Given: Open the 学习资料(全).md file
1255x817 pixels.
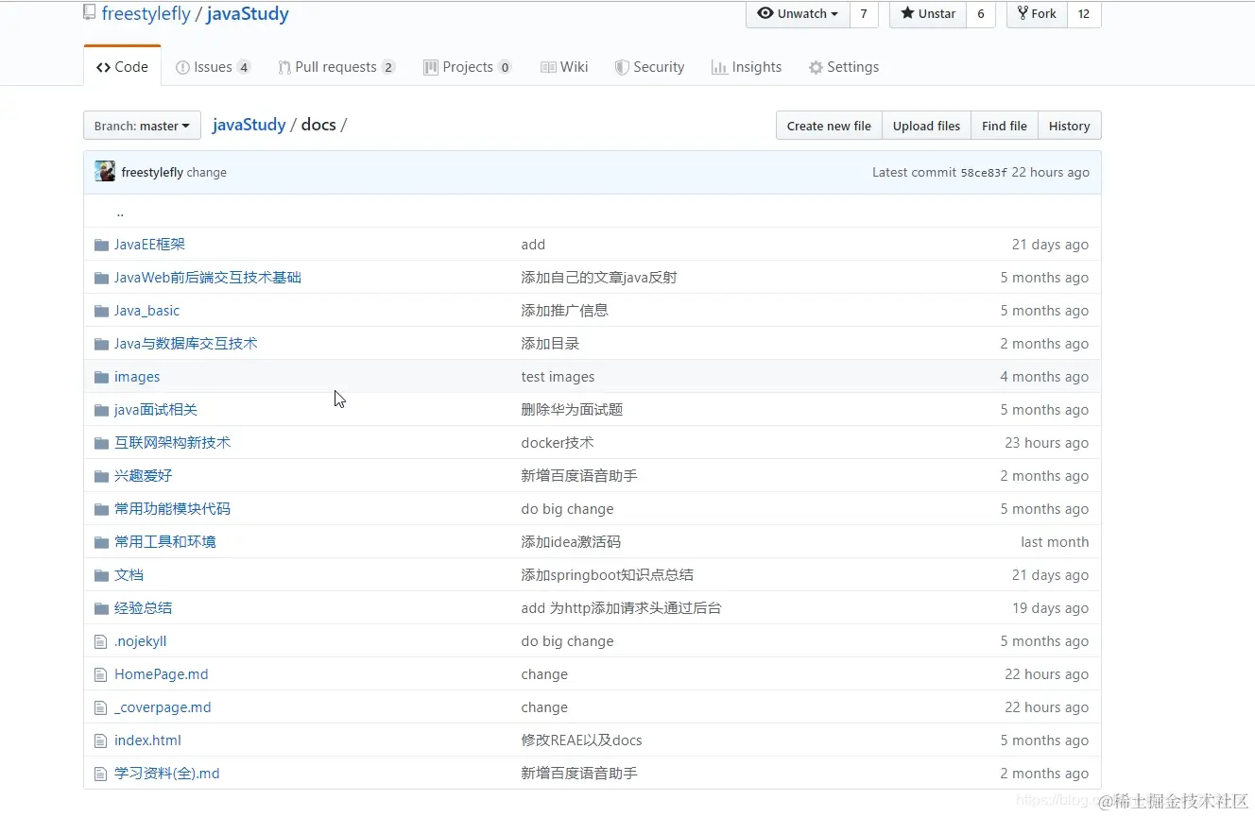Looking at the screenshot, I should point(166,774).
